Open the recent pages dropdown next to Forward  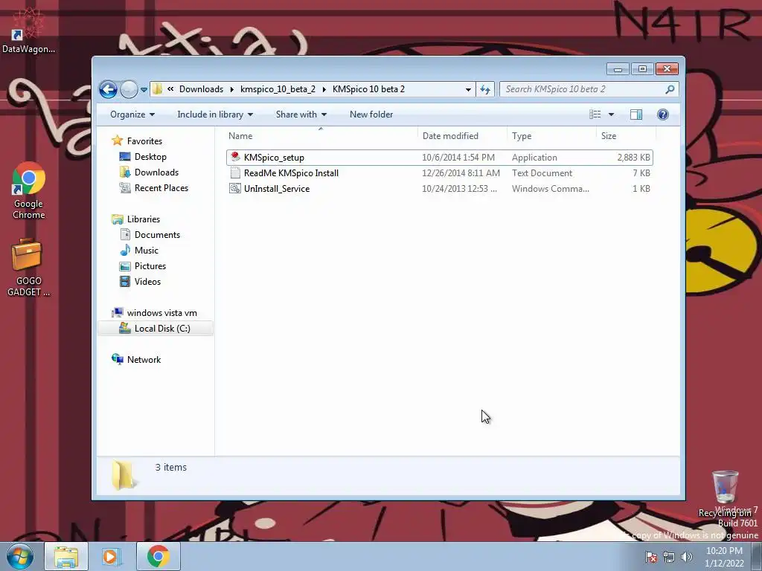[x=144, y=90]
